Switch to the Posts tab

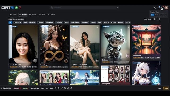pyautogui.click(x=42, y=15)
